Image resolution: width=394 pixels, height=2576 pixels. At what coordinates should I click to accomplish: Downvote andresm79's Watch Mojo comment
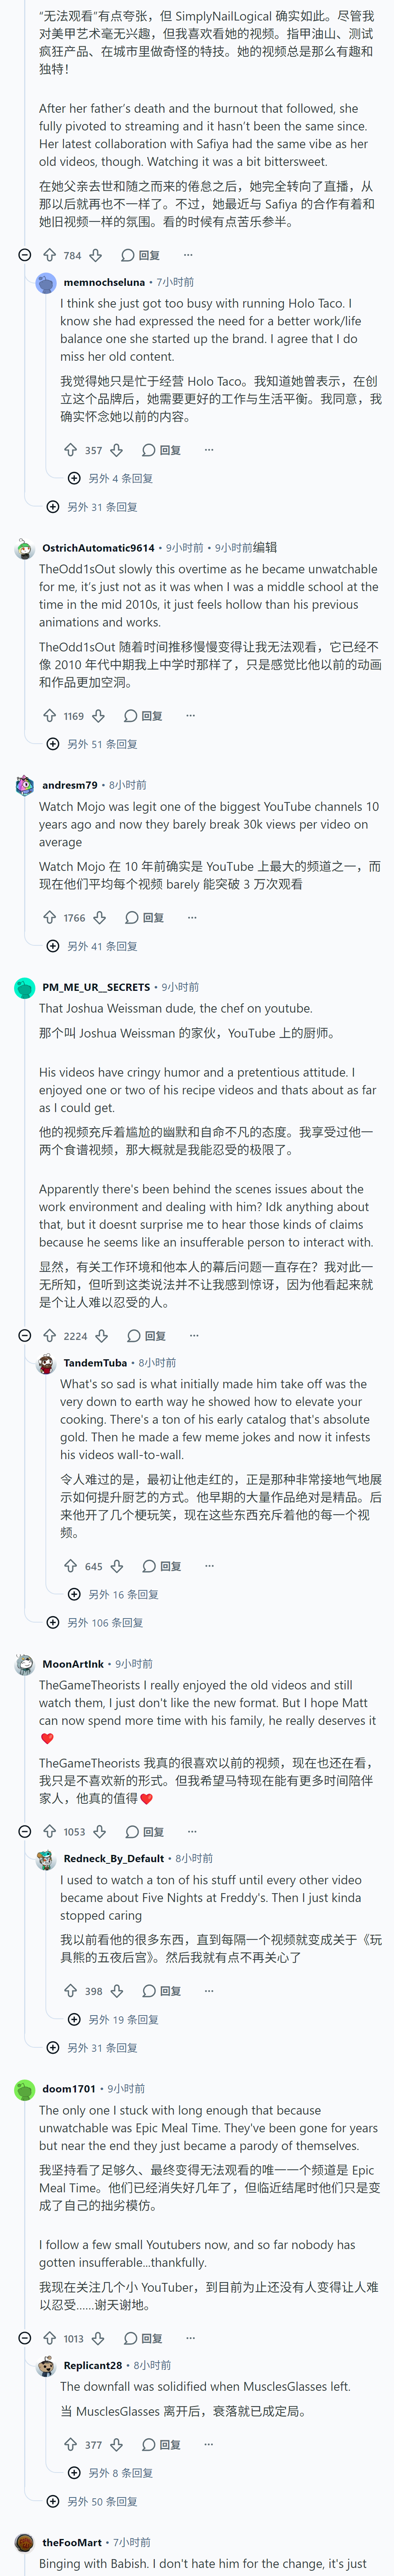coord(100,917)
